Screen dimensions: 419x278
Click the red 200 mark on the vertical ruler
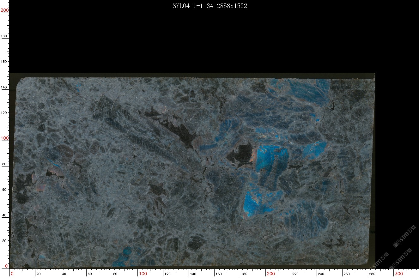[5, 10]
